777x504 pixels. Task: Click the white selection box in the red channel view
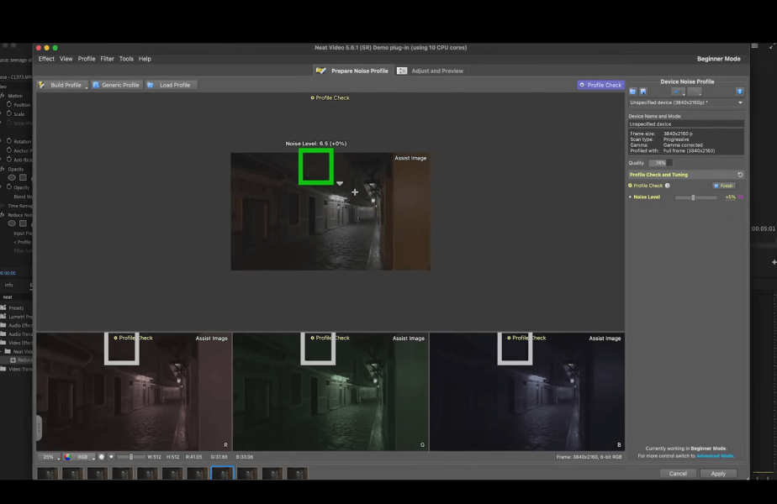tap(121, 349)
